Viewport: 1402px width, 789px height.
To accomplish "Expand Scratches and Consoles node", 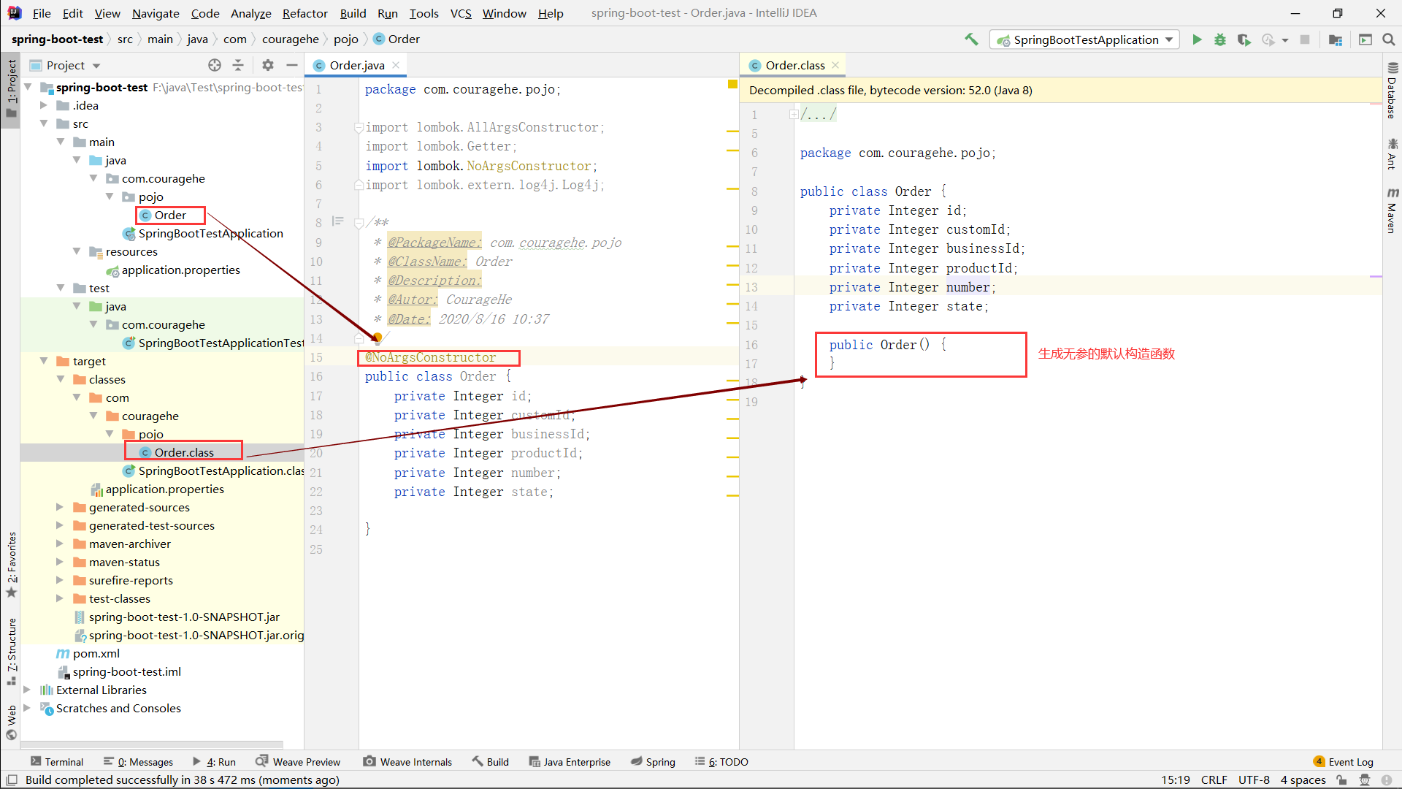I will coord(27,708).
